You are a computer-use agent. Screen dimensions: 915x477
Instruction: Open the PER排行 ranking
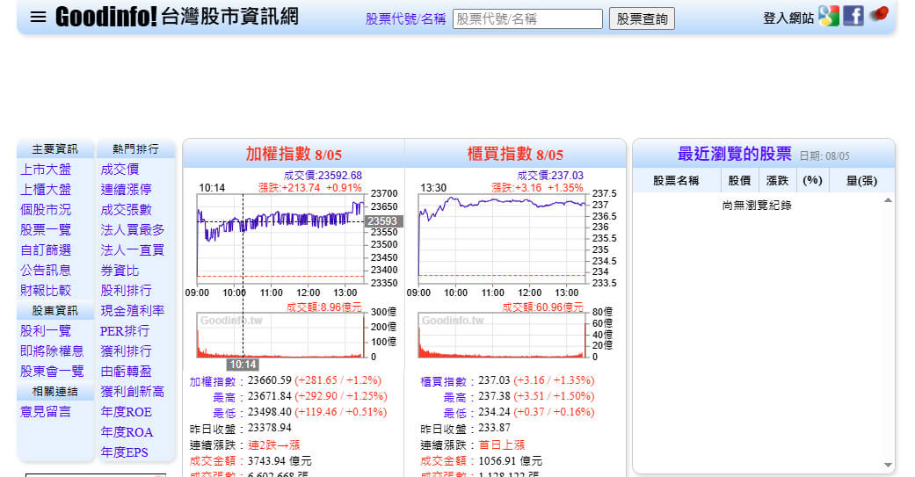click(125, 331)
